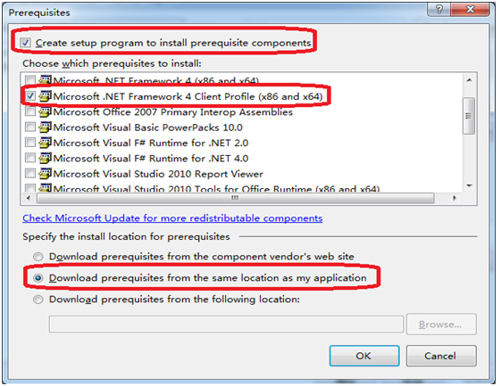
Task: Click the help question mark button in title bar
Action: (439, 9)
